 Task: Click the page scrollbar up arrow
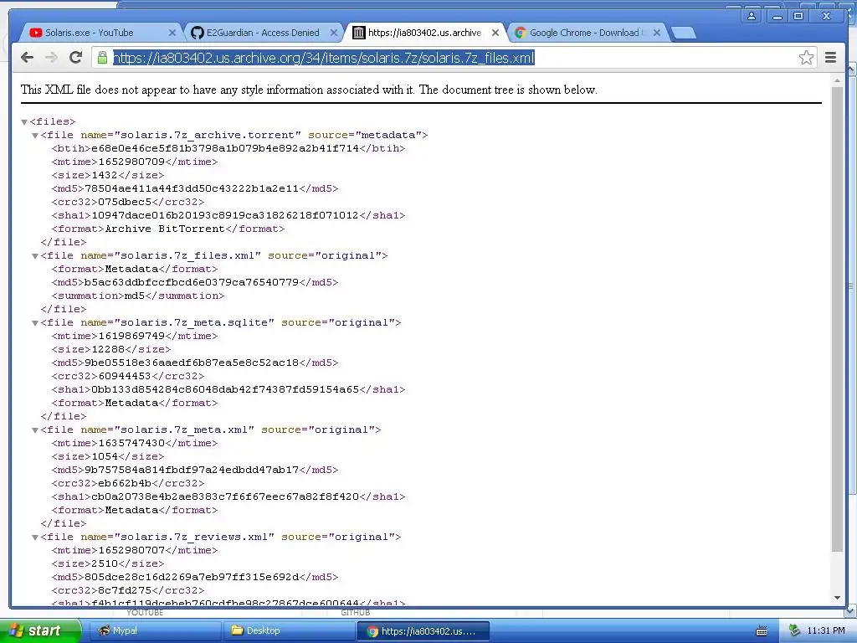837,80
